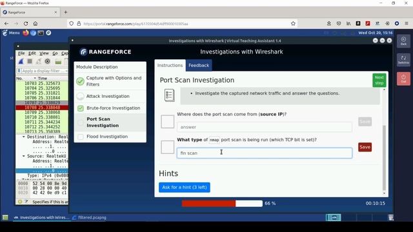Click the display filter bookmark icon in Wireshark

[19, 71]
